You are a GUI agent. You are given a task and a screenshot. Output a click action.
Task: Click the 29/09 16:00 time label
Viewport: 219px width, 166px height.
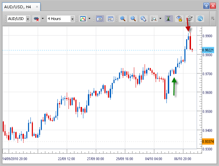[x=125, y=159]
